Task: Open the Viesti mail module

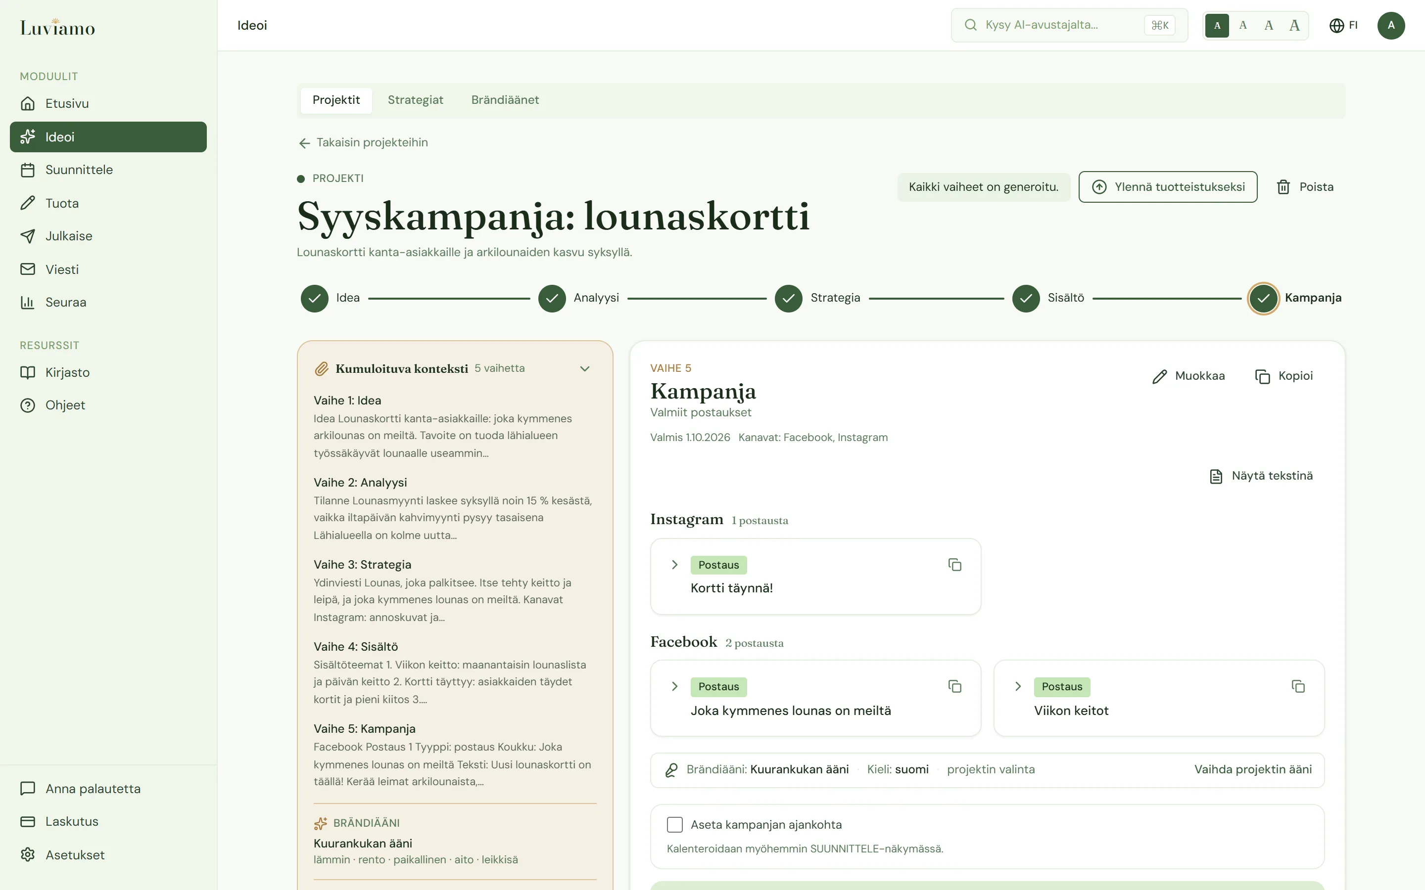Action: pyautogui.click(x=108, y=269)
